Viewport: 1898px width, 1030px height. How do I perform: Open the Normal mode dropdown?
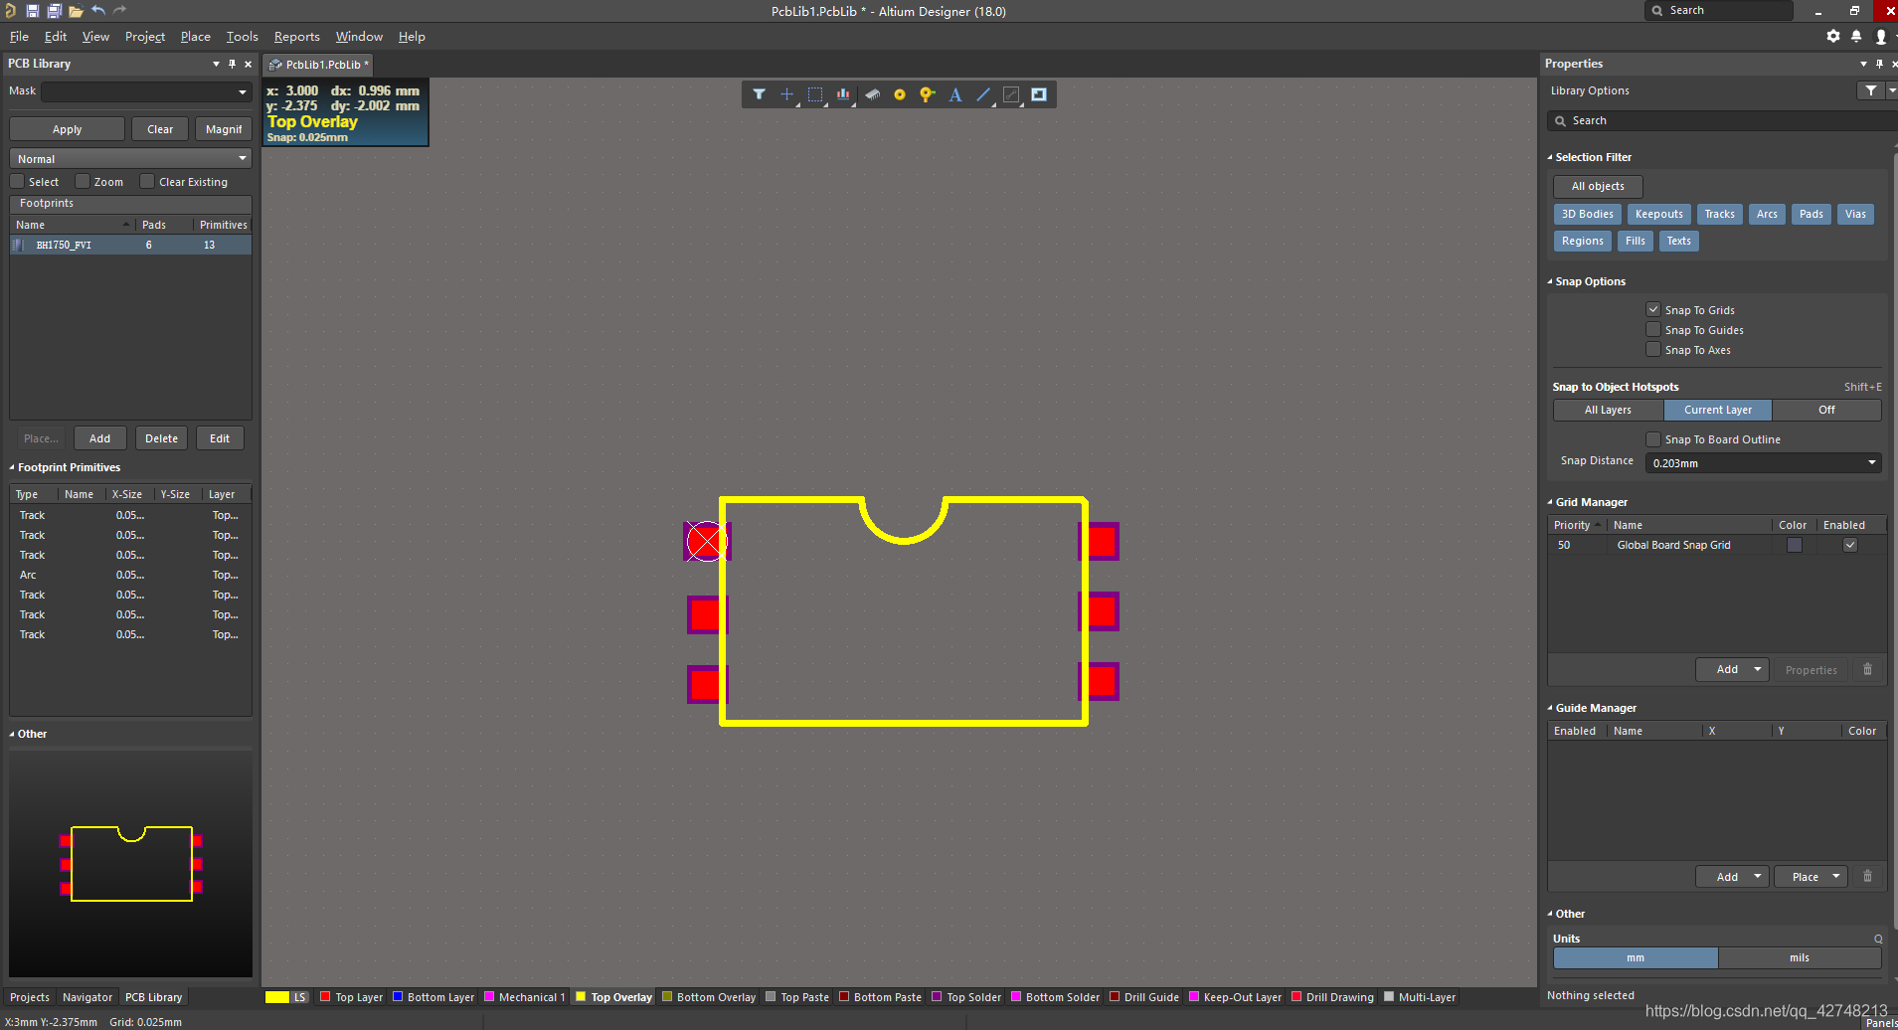[130, 159]
